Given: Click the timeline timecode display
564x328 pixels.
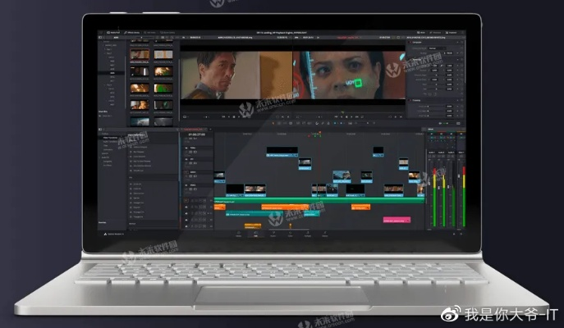Looking at the screenshot, I should coord(198,135).
